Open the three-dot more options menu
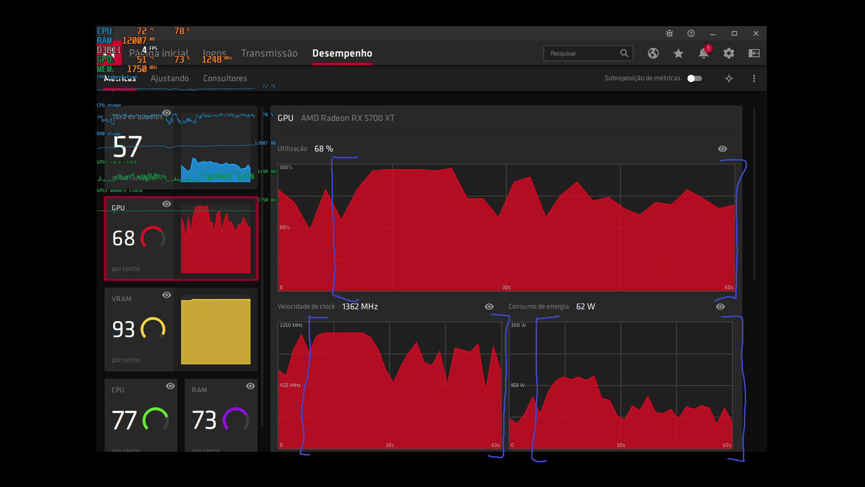Image resolution: width=865 pixels, height=487 pixels. [x=754, y=78]
